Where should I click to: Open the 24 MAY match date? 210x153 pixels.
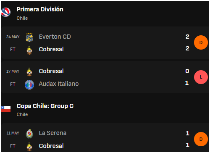13,37
